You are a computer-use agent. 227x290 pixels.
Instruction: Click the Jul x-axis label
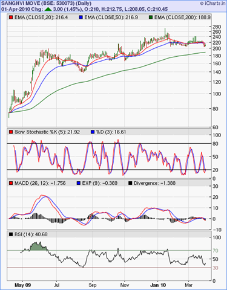click(x=57, y=285)
